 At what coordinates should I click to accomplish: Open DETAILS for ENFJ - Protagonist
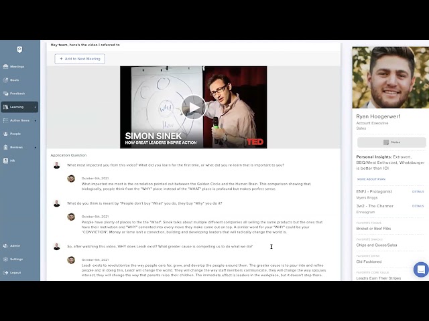pyautogui.click(x=418, y=192)
